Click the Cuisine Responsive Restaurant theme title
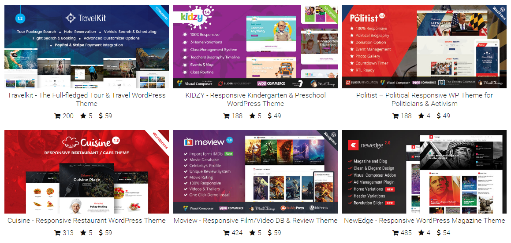This screenshot has width=511, height=243. [86, 221]
